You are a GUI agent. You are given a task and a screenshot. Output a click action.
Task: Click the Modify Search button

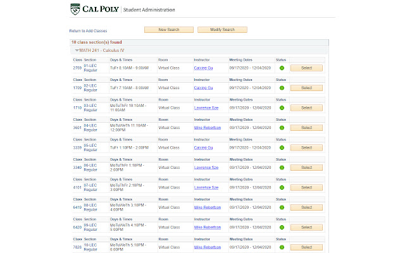pyautogui.click(x=222, y=30)
